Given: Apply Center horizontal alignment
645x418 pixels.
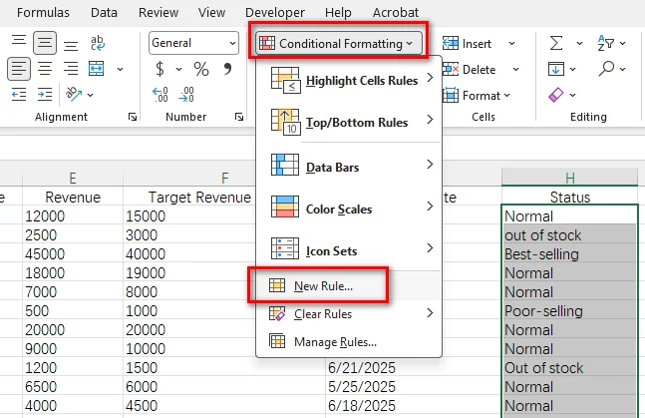Looking at the screenshot, I should pos(45,69).
